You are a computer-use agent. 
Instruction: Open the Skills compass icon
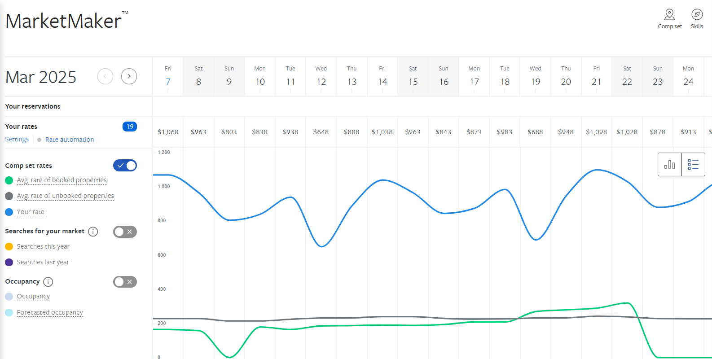(x=697, y=15)
